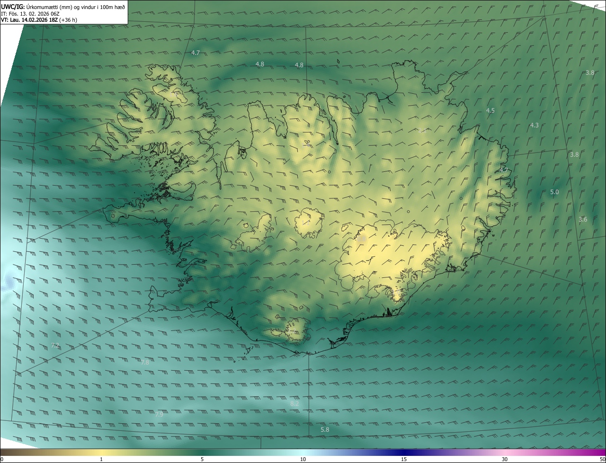Viewport: 606px width, 463px height.
Task: Click the colour scale tick label '30'
Action: (505, 459)
